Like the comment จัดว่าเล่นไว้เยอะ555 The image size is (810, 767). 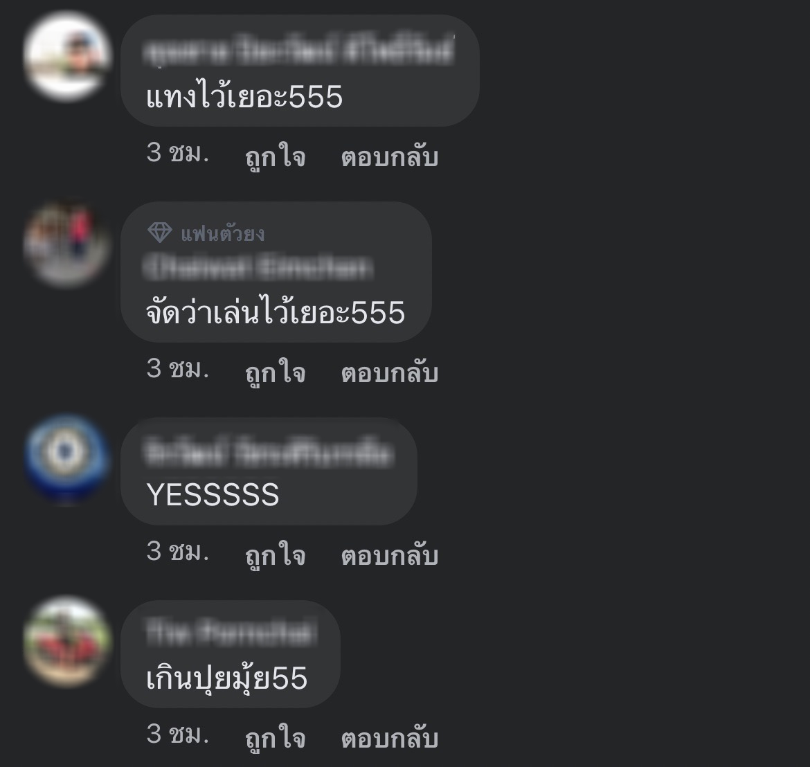[x=276, y=372]
